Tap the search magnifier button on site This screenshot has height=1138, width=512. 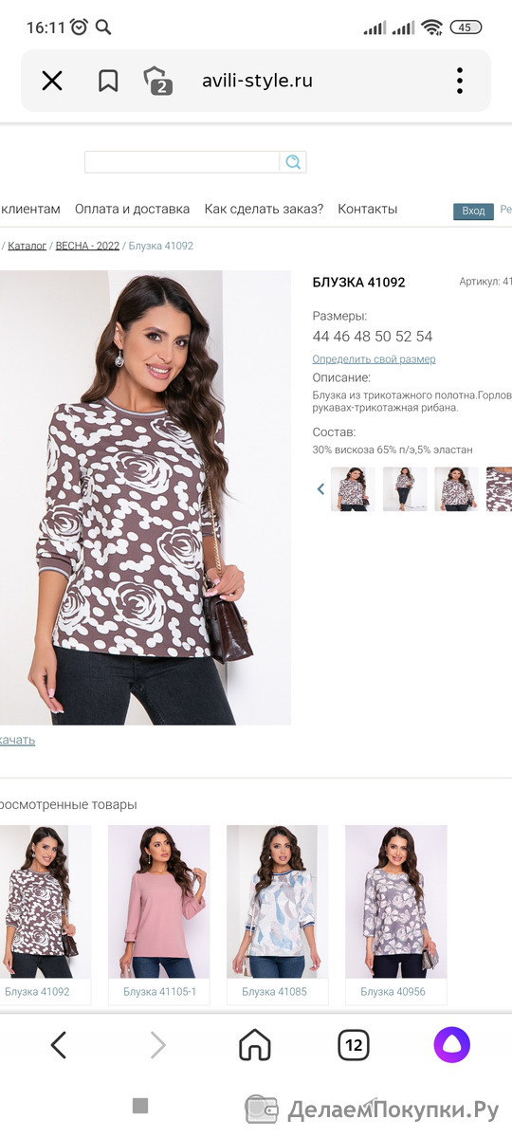point(293,161)
